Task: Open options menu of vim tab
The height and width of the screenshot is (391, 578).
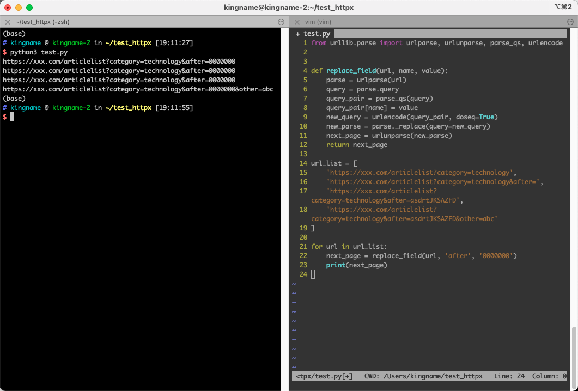Action: click(x=570, y=22)
